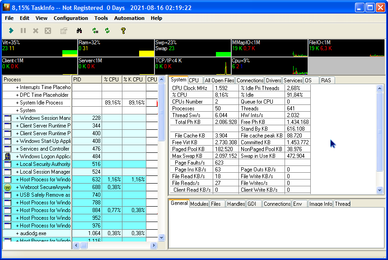This screenshot has width=388, height=260.
Task: Expand the Interrupts Time Placeholder entry
Action: [17, 87]
